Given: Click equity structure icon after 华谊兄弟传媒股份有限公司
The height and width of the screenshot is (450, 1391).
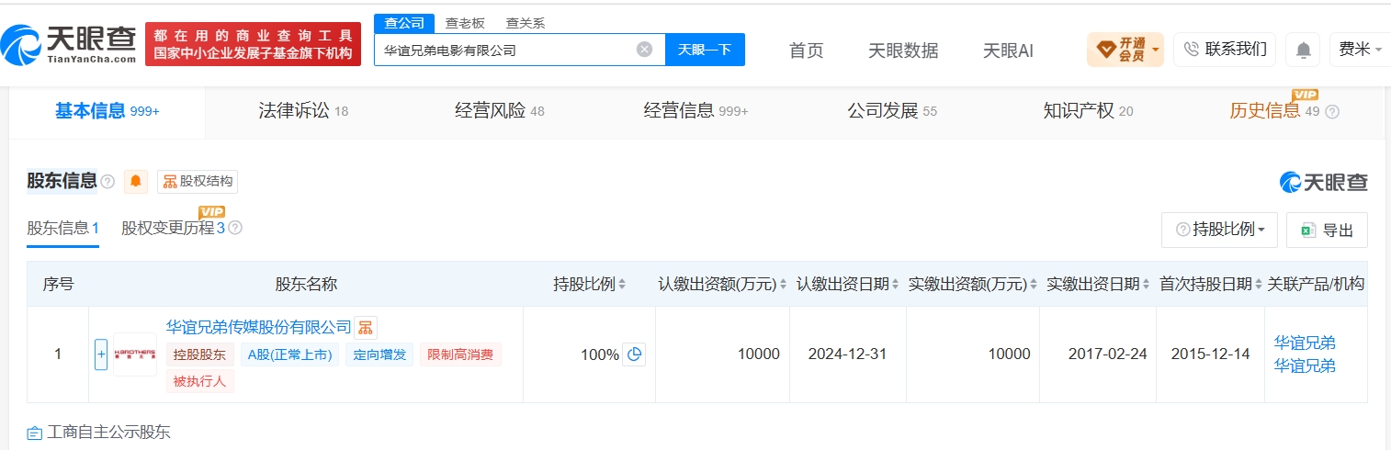Looking at the screenshot, I should pos(366,327).
